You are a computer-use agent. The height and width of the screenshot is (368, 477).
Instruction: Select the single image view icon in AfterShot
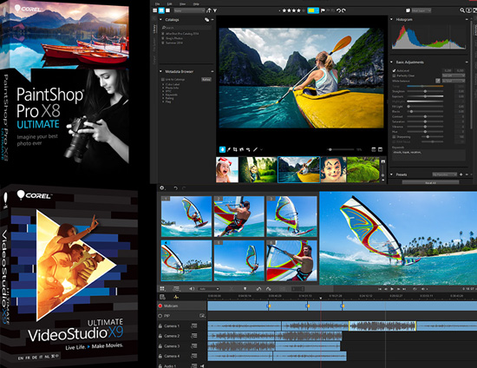(x=167, y=10)
